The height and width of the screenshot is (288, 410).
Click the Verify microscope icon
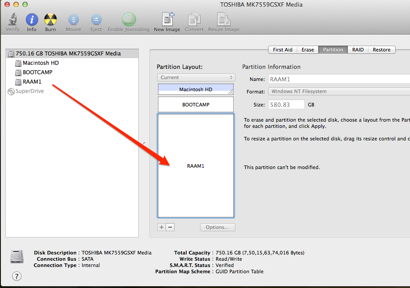click(13, 20)
